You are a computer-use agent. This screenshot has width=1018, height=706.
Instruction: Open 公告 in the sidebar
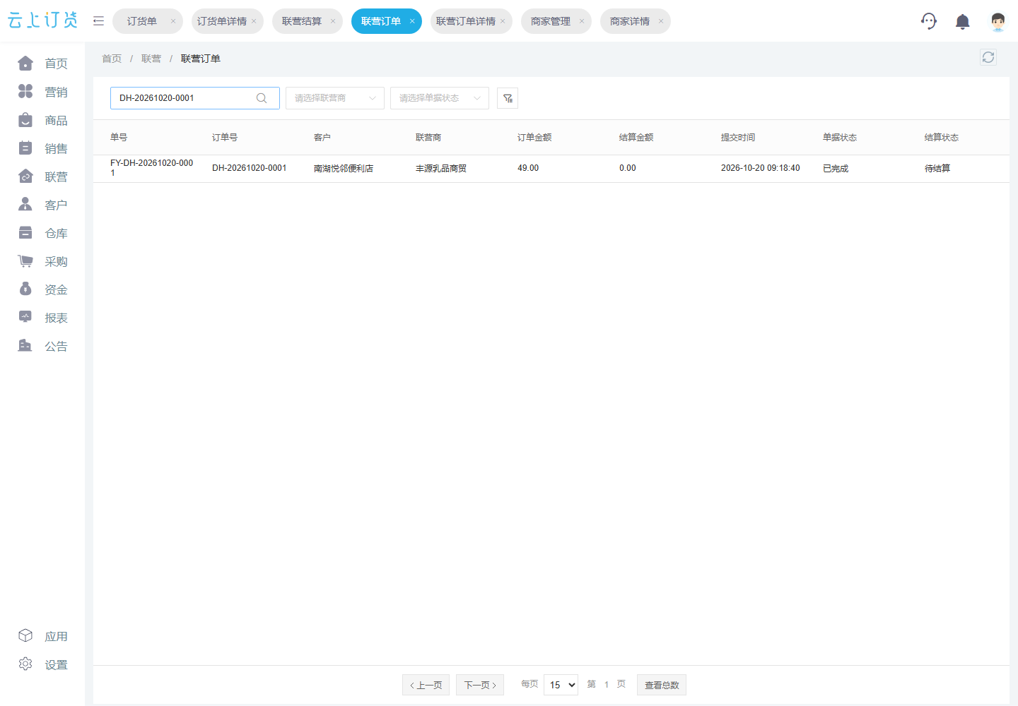click(x=42, y=346)
